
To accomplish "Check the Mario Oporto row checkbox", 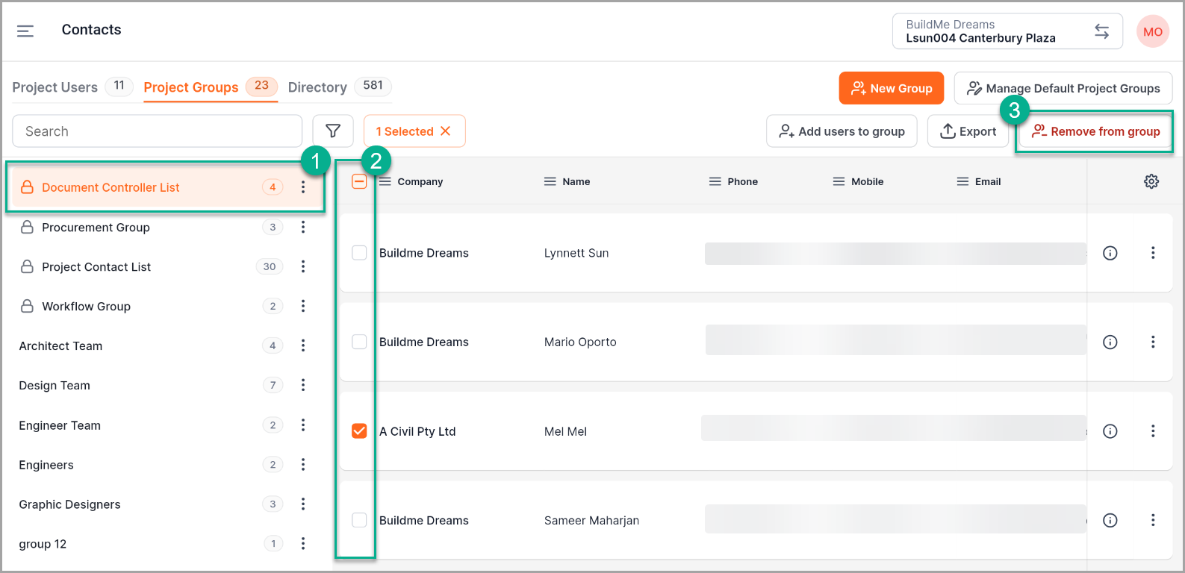I will click(x=359, y=342).
